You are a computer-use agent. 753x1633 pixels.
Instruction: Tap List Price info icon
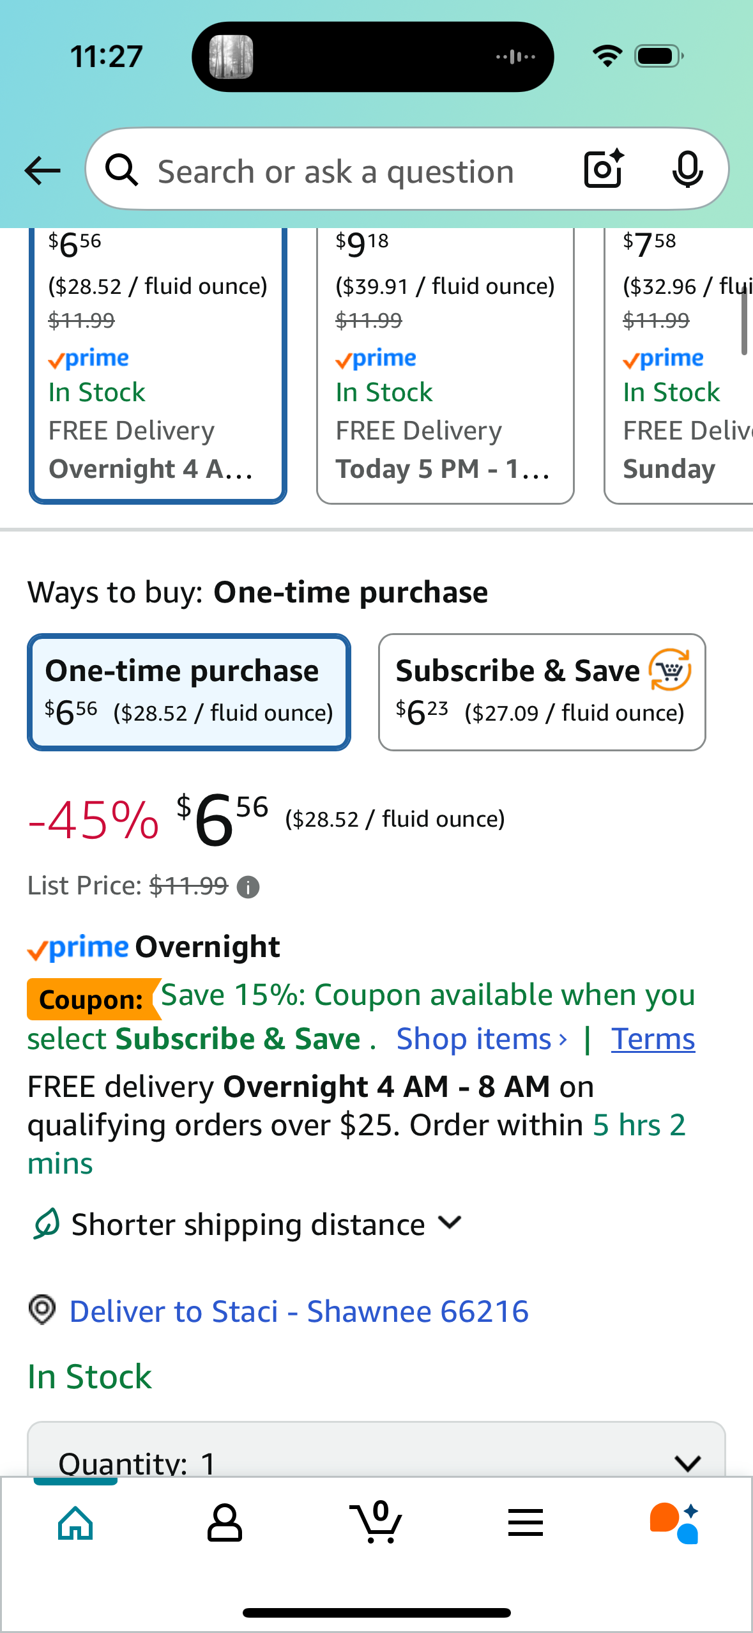(x=248, y=887)
